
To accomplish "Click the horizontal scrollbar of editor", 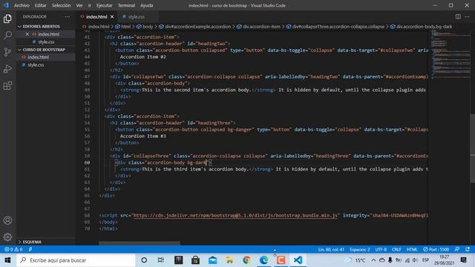I will [x=140, y=243].
